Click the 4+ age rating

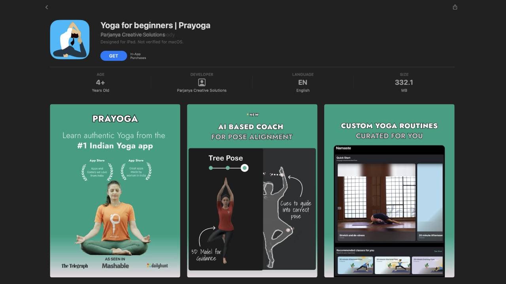click(100, 82)
